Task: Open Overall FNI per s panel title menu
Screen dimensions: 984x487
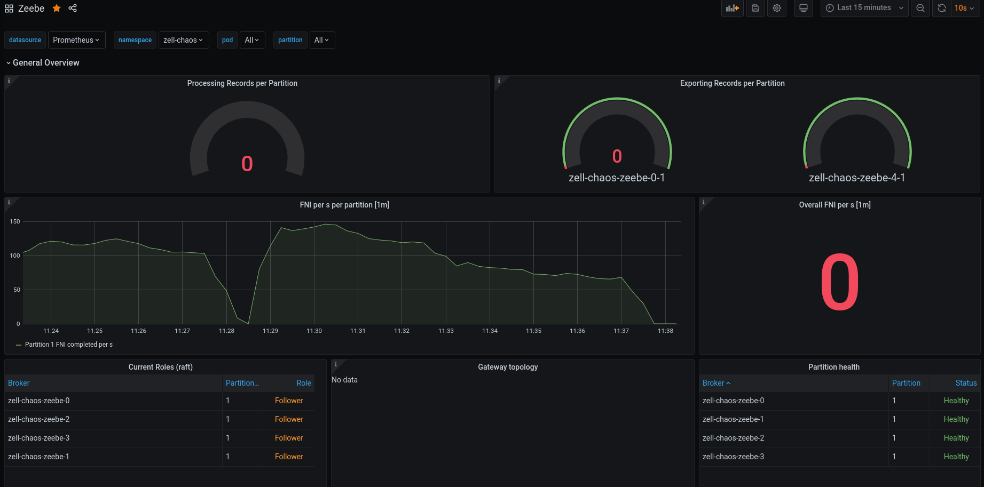Action: point(835,205)
